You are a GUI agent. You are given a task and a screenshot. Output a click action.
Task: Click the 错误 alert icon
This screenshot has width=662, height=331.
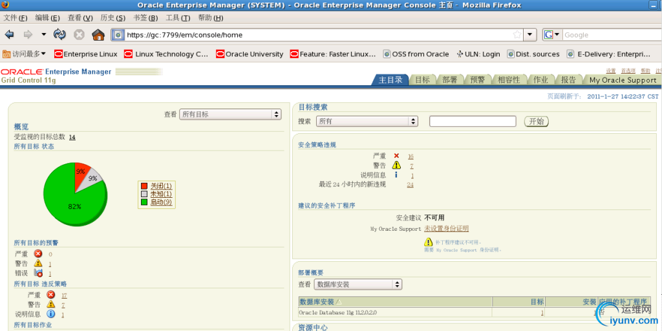(38, 273)
